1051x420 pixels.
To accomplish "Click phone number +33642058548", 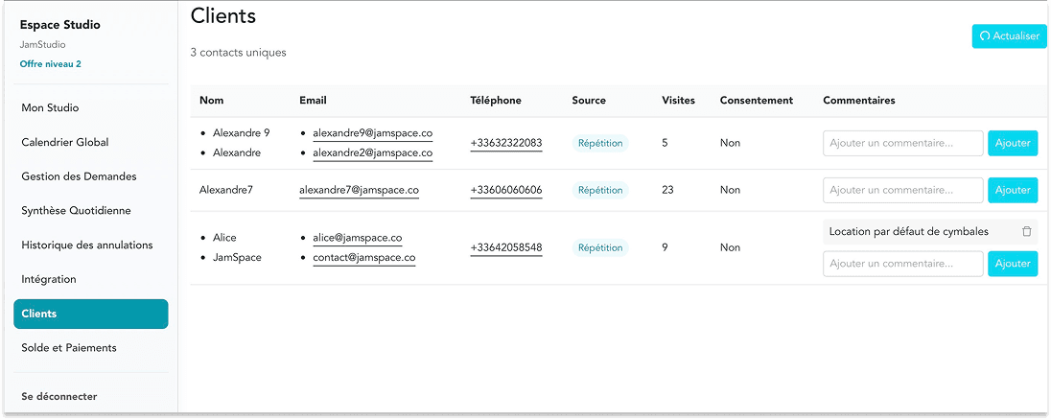I will pos(506,247).
